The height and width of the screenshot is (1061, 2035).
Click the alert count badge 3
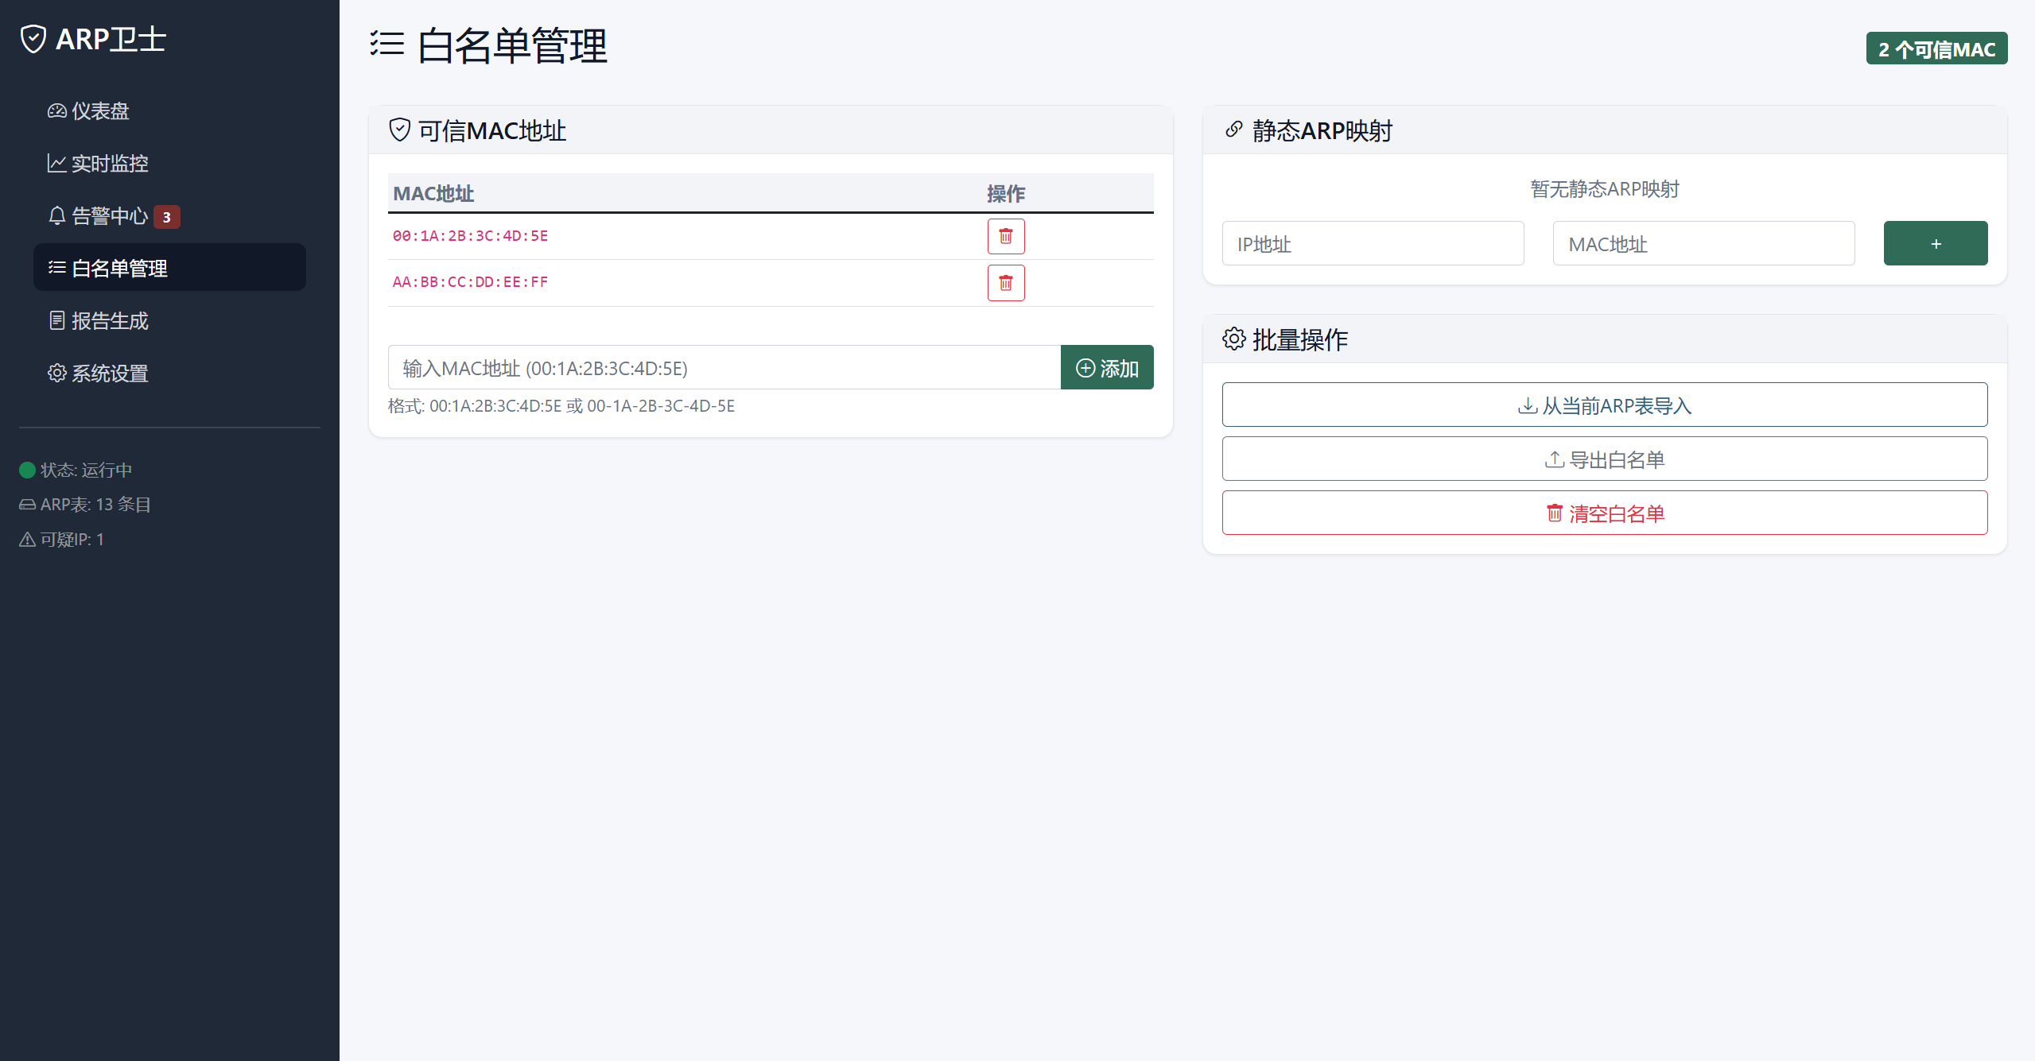point(166,217)
